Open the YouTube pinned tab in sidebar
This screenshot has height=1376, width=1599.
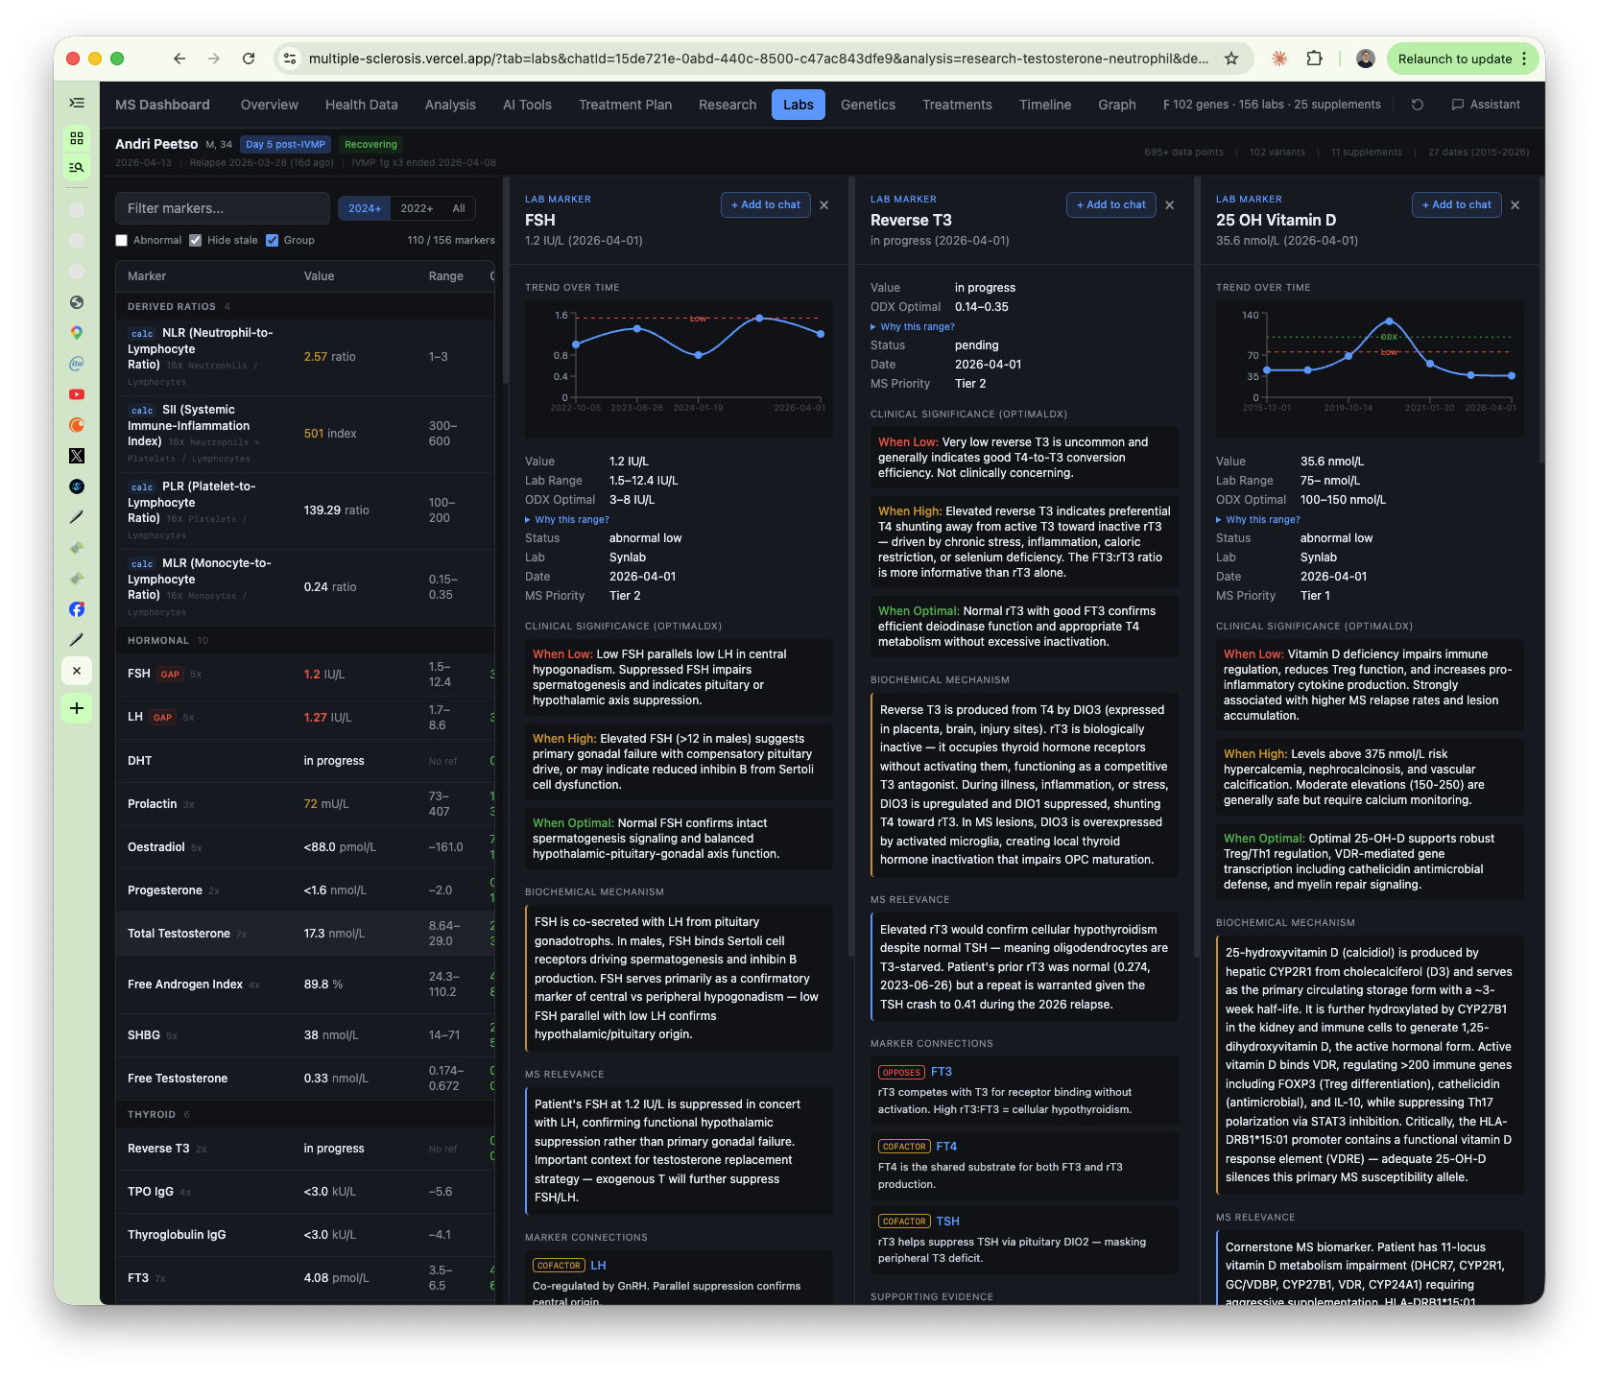[x=77, y=394]
